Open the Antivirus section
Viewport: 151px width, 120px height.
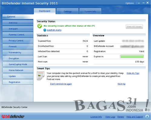point(18,23)
